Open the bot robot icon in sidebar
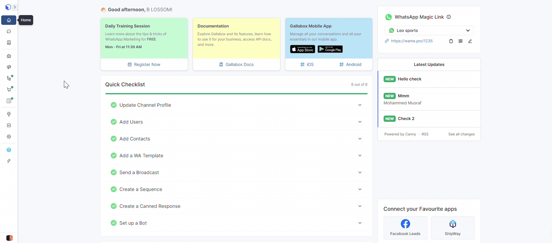Screen dimensions: 552x243 (9, 56)
